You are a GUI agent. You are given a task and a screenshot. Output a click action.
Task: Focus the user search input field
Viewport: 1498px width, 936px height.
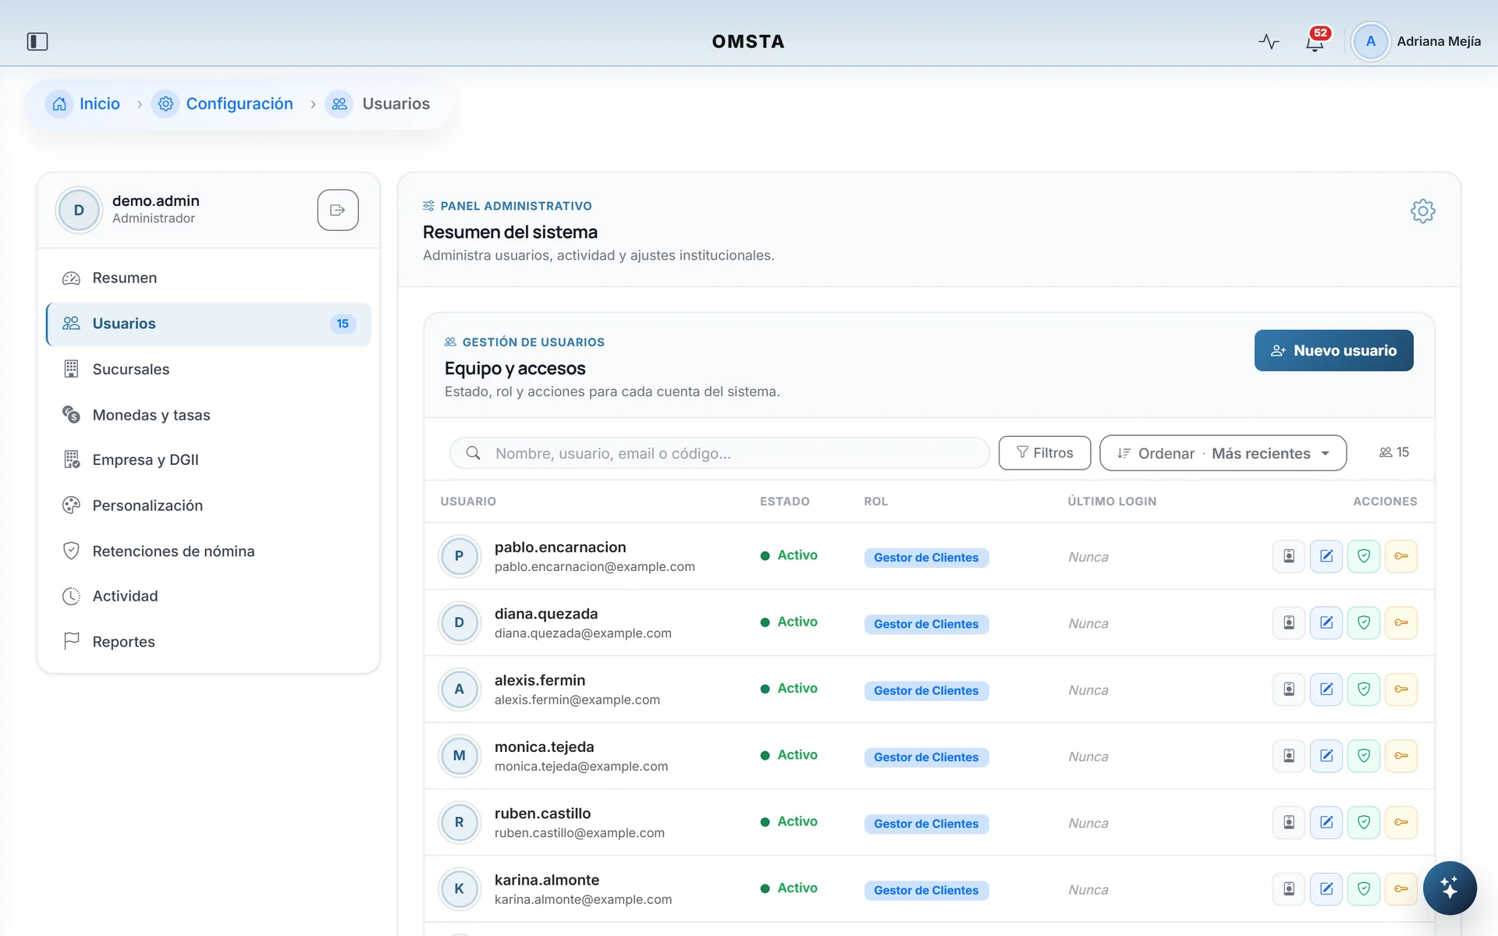pos(719,453)
